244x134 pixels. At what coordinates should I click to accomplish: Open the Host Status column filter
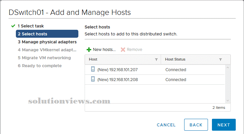click(x=221, y=60)
